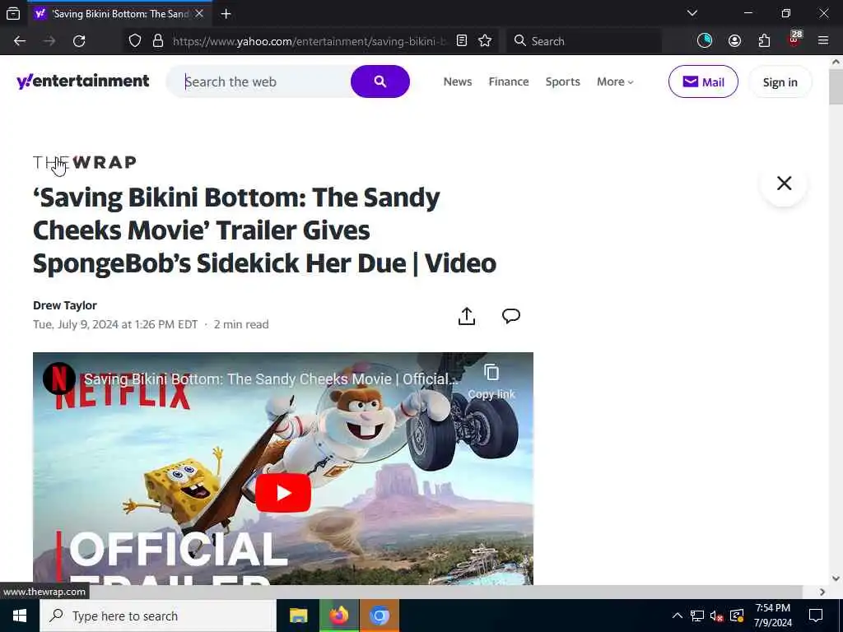
Task: Open the News navigation link
Action: (x=458, y=81)
